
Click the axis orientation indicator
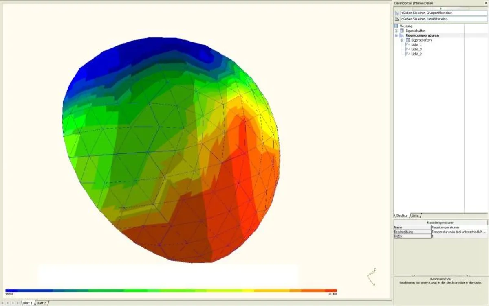(x=371, y=277)
